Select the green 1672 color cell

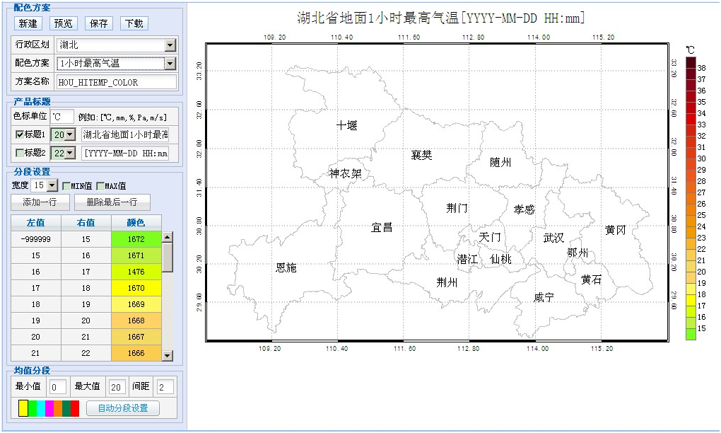136,240
